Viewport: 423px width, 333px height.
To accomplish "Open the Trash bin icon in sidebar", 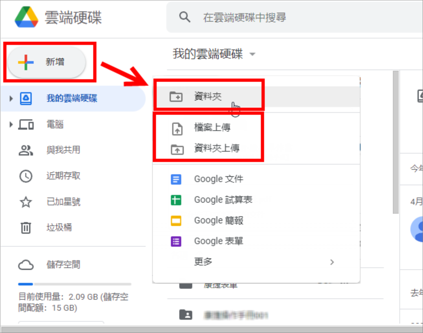I will (x=26, y=228).
